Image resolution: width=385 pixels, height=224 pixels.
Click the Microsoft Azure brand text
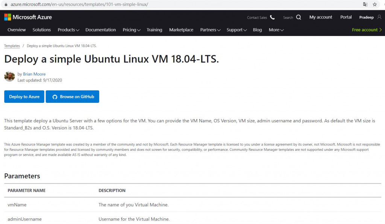[32, 17]
